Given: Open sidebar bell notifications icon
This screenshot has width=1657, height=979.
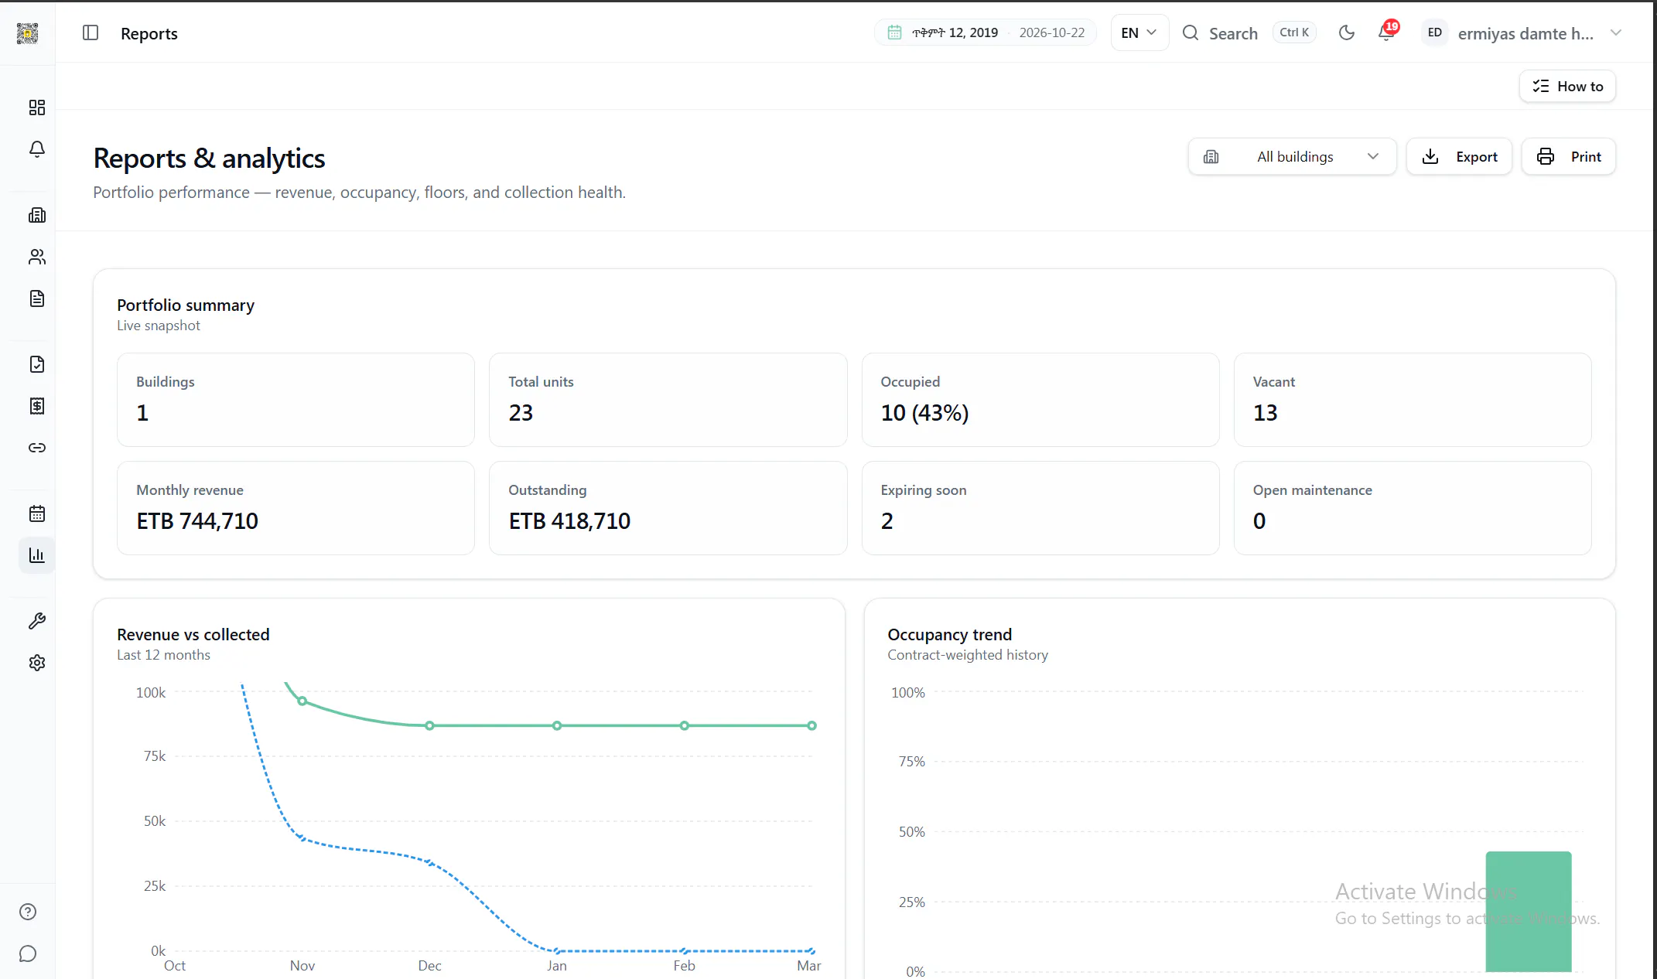Looking at the screenshot, I should click(37, 149).
